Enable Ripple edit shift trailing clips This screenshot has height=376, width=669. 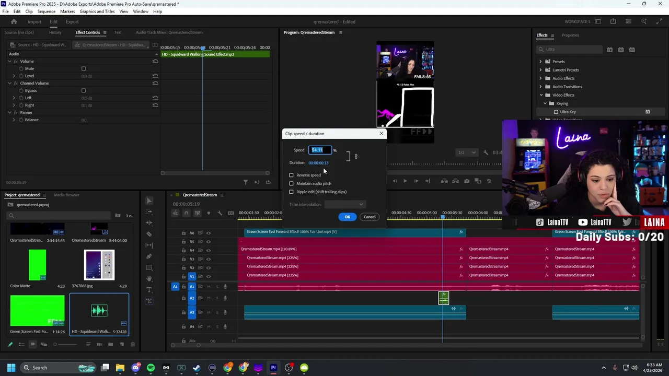click(x=292, y=192)
